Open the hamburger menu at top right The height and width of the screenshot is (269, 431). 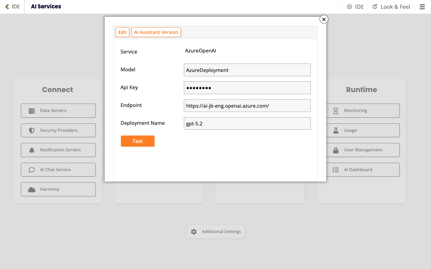pyautogui.click(x=422, y=7)
